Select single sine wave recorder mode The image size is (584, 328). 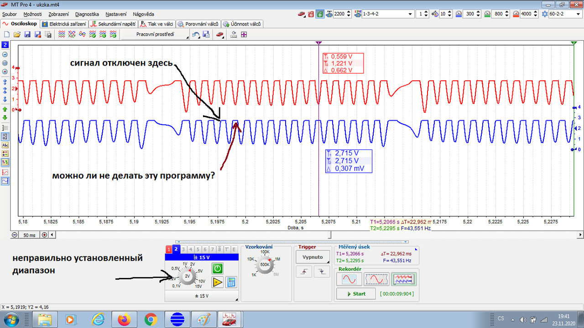[x=349, y=279]
